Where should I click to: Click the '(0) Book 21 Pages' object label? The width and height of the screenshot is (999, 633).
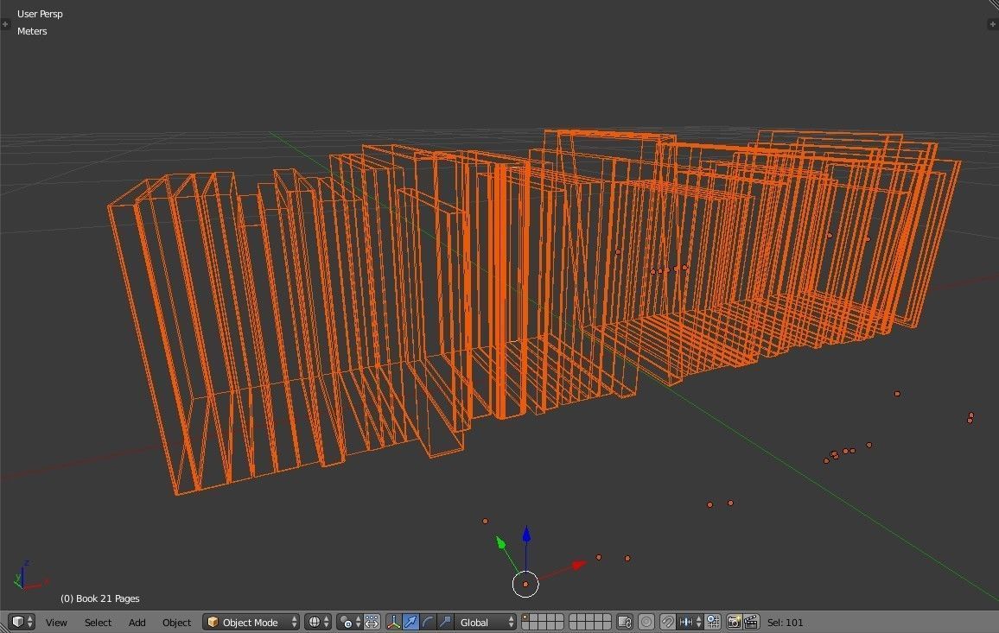pos(100,598)
